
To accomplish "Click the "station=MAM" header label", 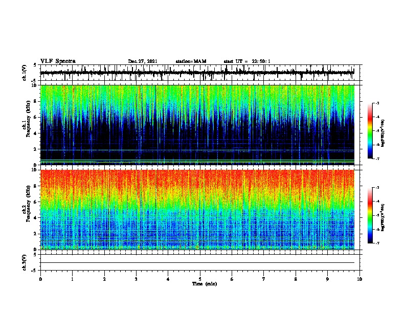I will 191,61.
